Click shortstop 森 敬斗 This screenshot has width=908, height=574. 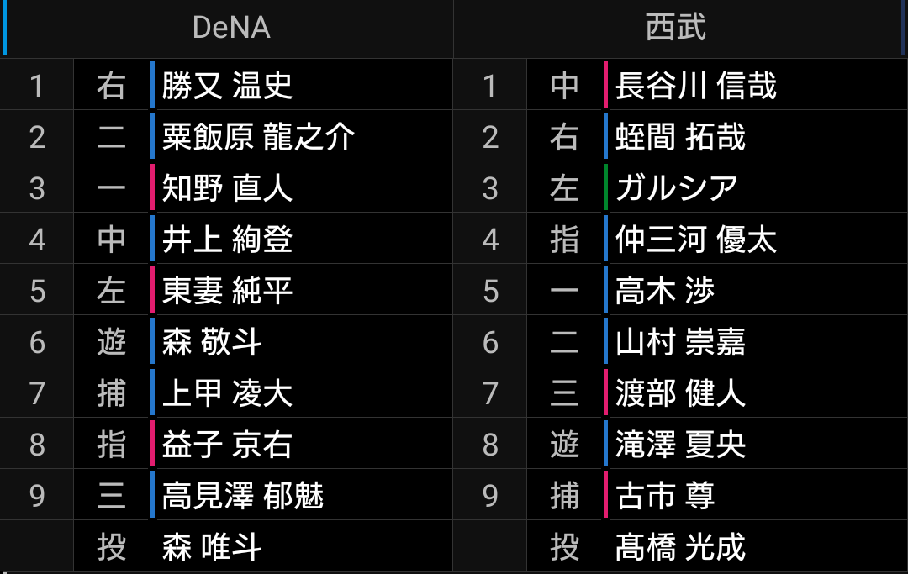pos(211,342)
